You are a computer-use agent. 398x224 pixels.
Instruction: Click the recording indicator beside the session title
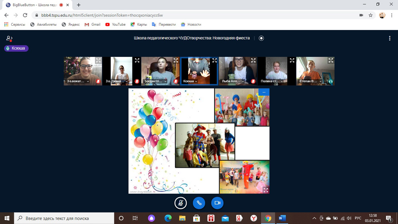coord(261,38)
